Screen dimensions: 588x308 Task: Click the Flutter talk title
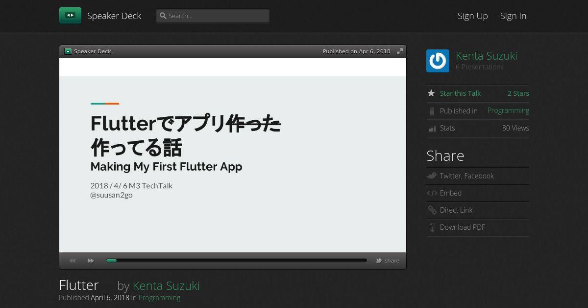click(x=79, y=285)
